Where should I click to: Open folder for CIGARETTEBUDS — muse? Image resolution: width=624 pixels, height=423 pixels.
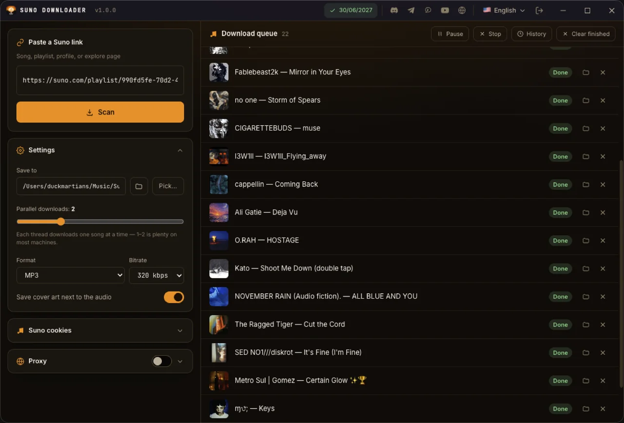pyautogui.click(x=586, y=129)
